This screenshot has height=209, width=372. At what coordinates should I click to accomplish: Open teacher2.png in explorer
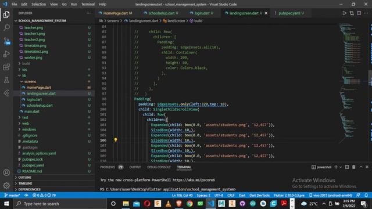pyautogui.click(x=54, y=39)
